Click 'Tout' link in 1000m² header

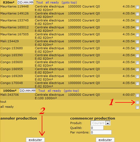coord(41,91)
